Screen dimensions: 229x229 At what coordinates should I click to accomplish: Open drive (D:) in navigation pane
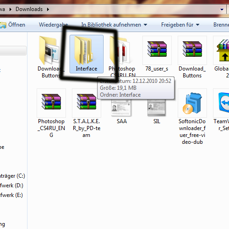pos(11,185)
